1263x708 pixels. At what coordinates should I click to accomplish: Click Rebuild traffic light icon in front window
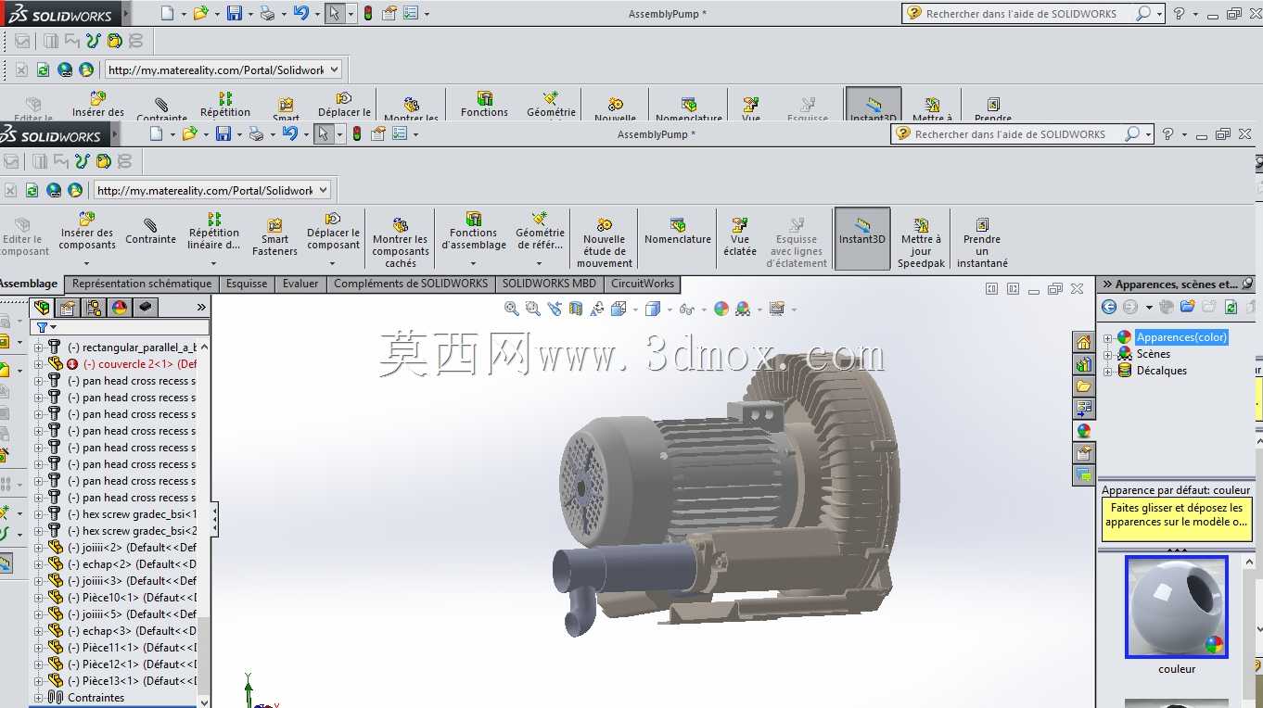356,134
